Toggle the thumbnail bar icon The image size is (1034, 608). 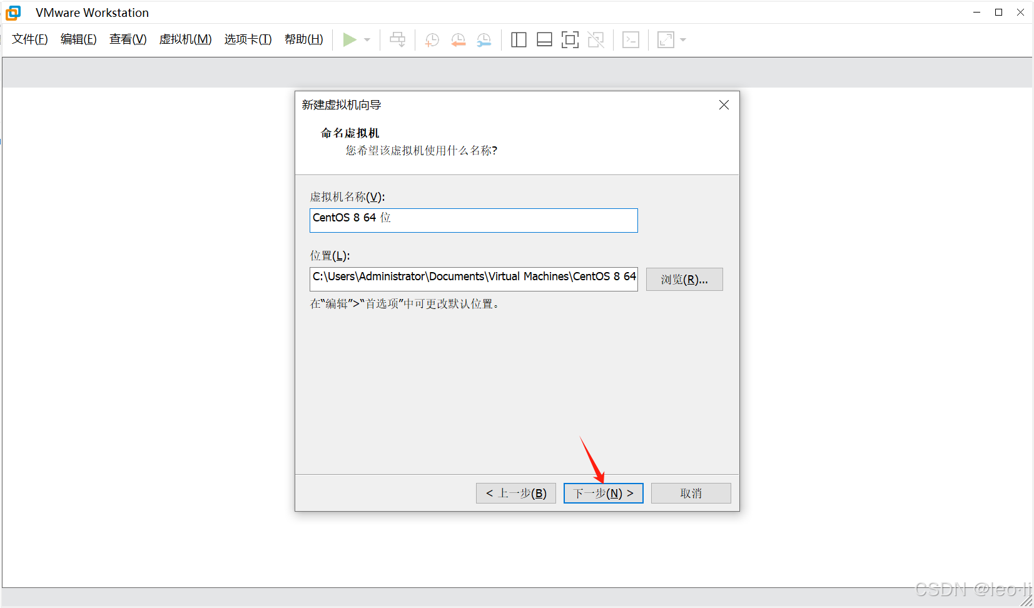click(545, 40)
